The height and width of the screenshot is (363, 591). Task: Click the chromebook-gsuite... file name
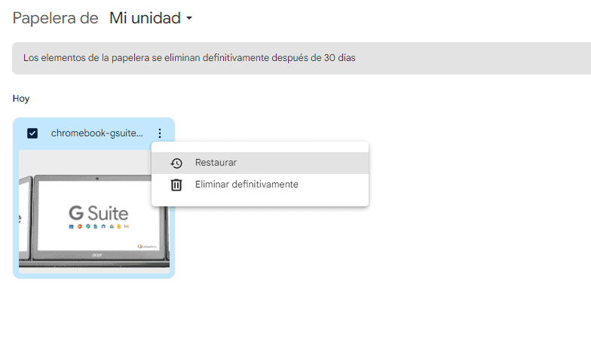(96, 133)
